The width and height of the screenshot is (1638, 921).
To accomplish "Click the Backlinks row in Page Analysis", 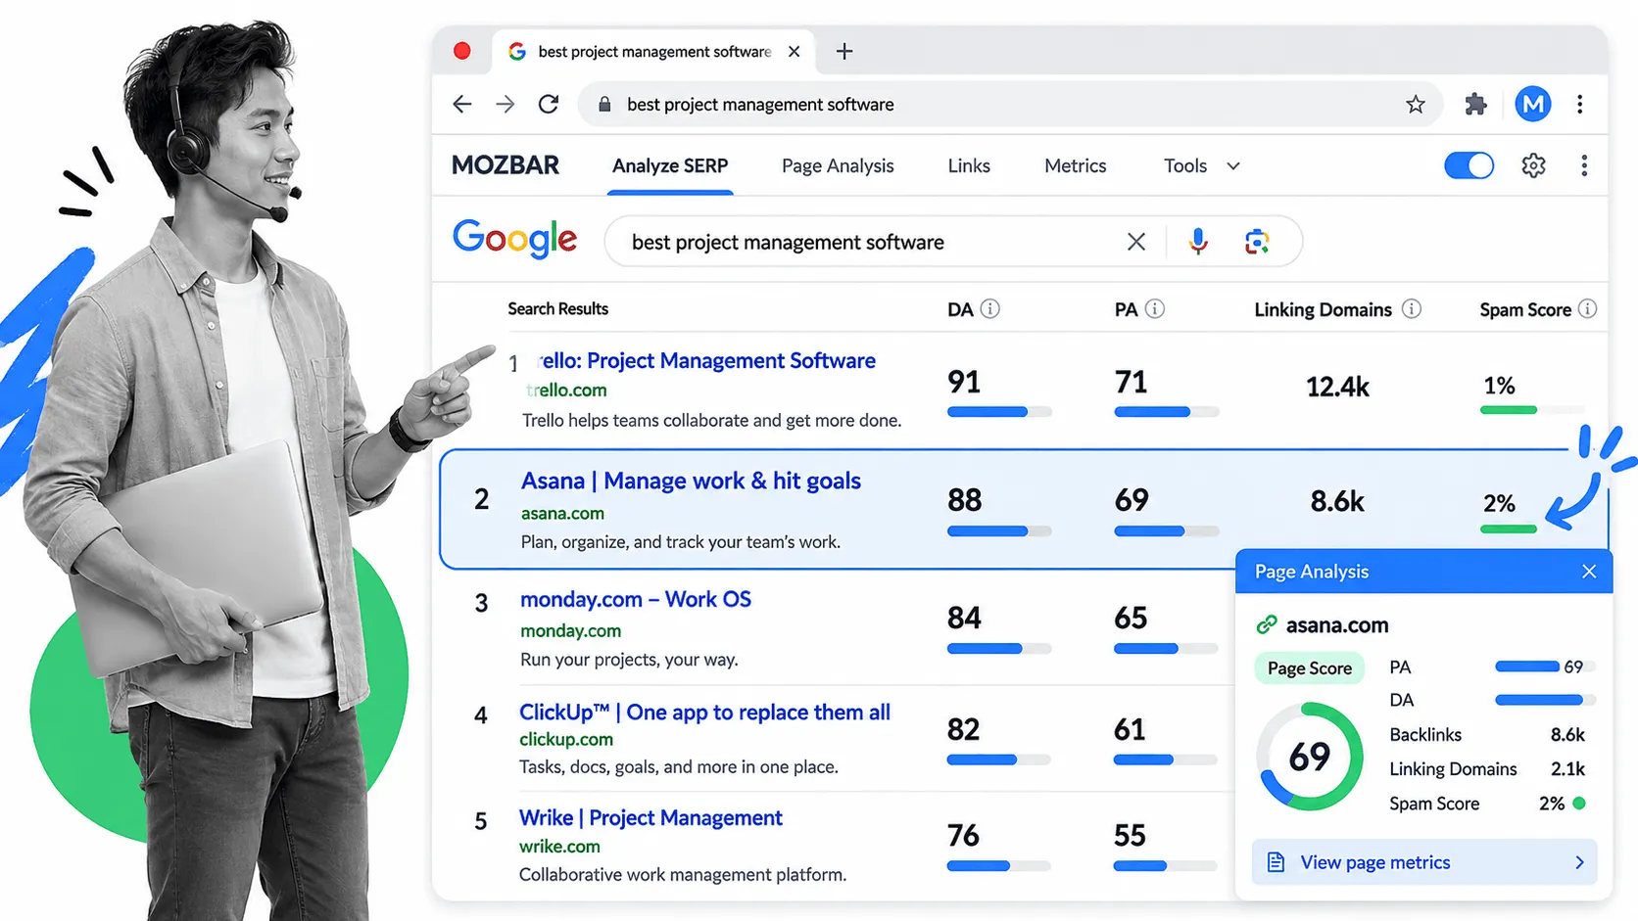I will click(x=1487, y=735).
